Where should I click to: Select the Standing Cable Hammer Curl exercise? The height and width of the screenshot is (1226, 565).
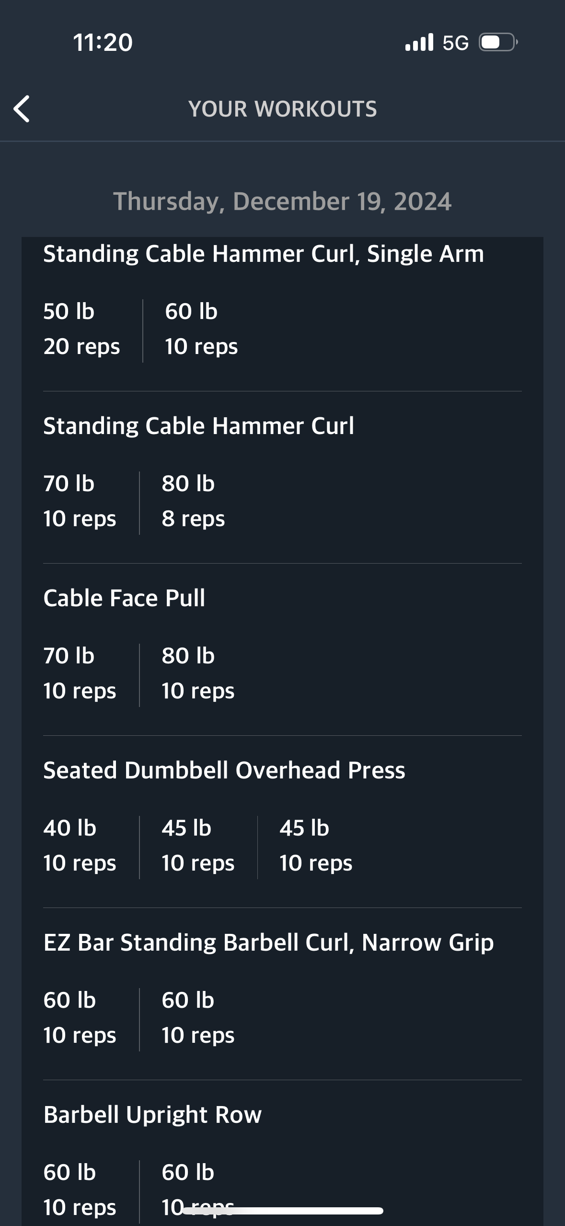coord(198,426)
